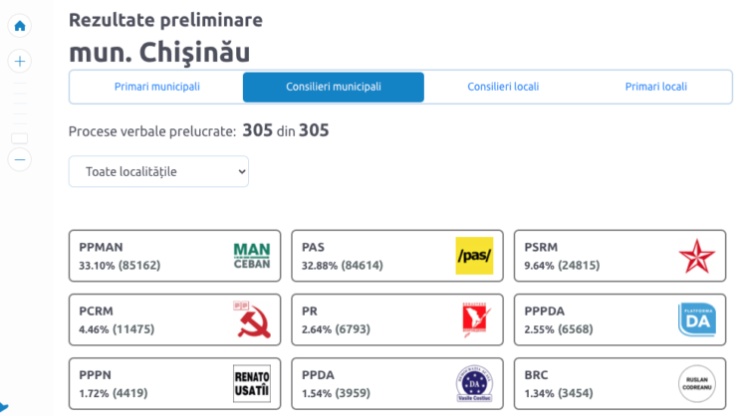
Task: Click the PR party logo
Action: pyautogui.click(x=474, y=319)
